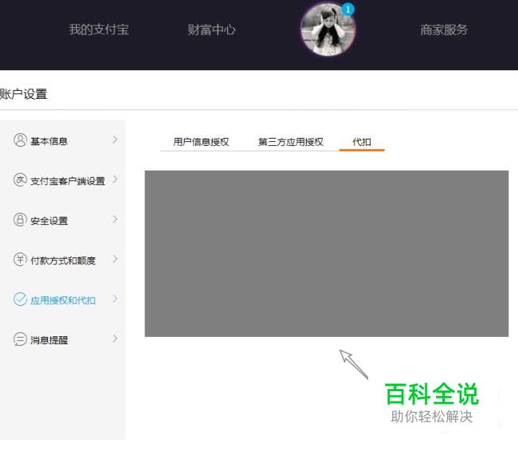Viewport: 518px width, 451px height.
Task: Click the 消息提醒 chat bubble icon
Action: coord(20,339)
